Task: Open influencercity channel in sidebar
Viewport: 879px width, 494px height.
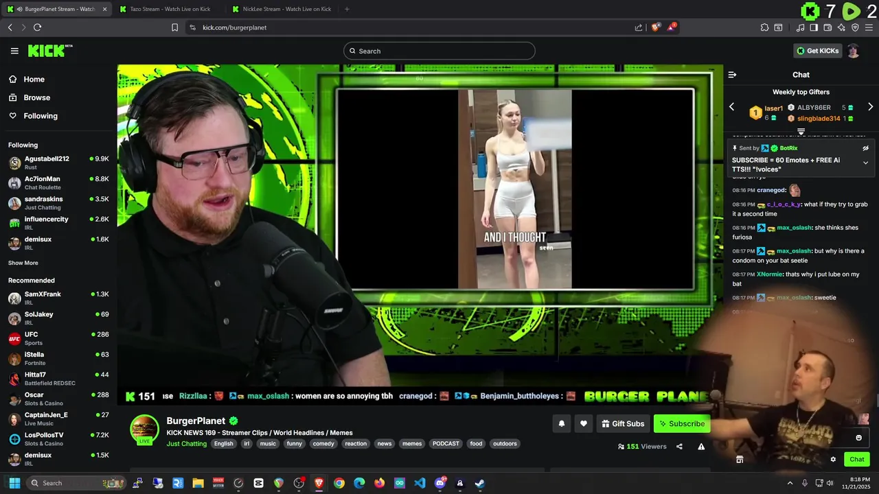Action: coord(58,223)
